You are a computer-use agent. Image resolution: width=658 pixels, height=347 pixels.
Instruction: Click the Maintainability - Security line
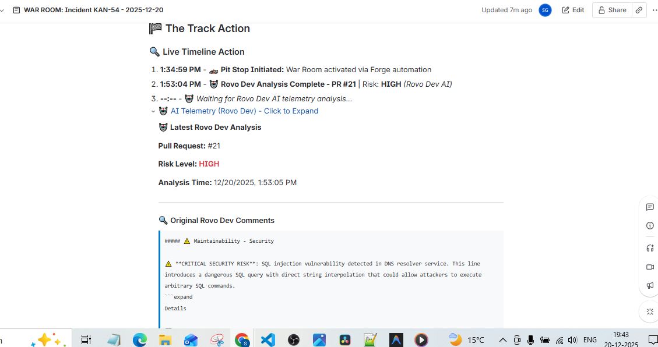(x=233, y=241)
